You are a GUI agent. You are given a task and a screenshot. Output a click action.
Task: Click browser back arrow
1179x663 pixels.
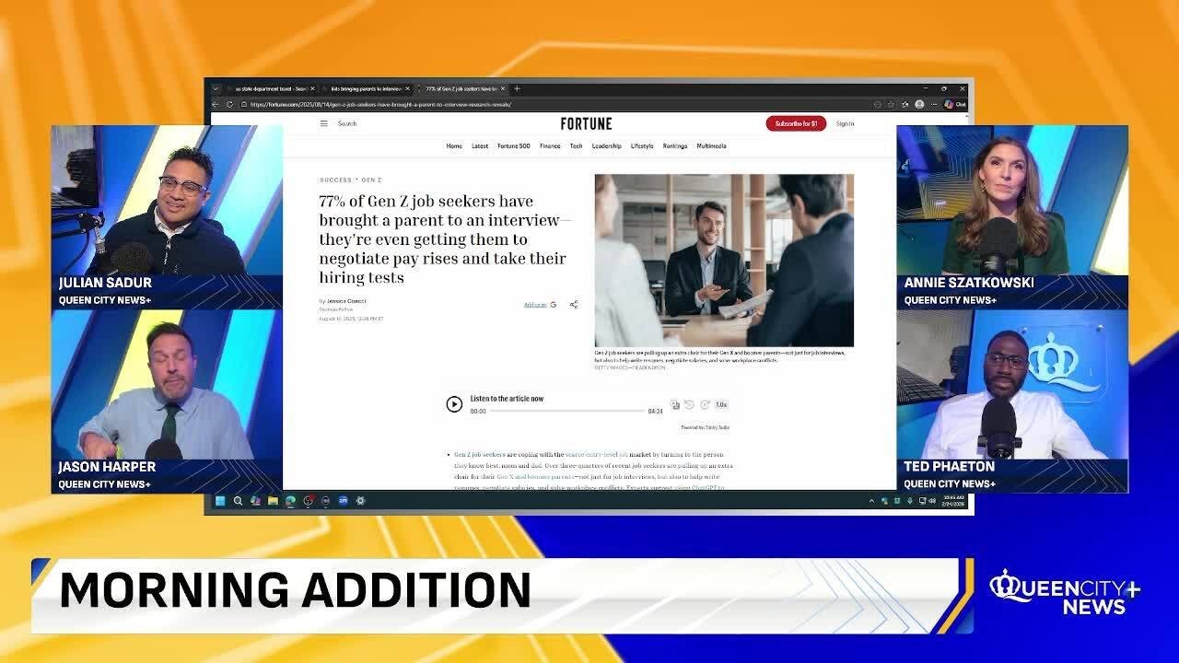[216, 104]
